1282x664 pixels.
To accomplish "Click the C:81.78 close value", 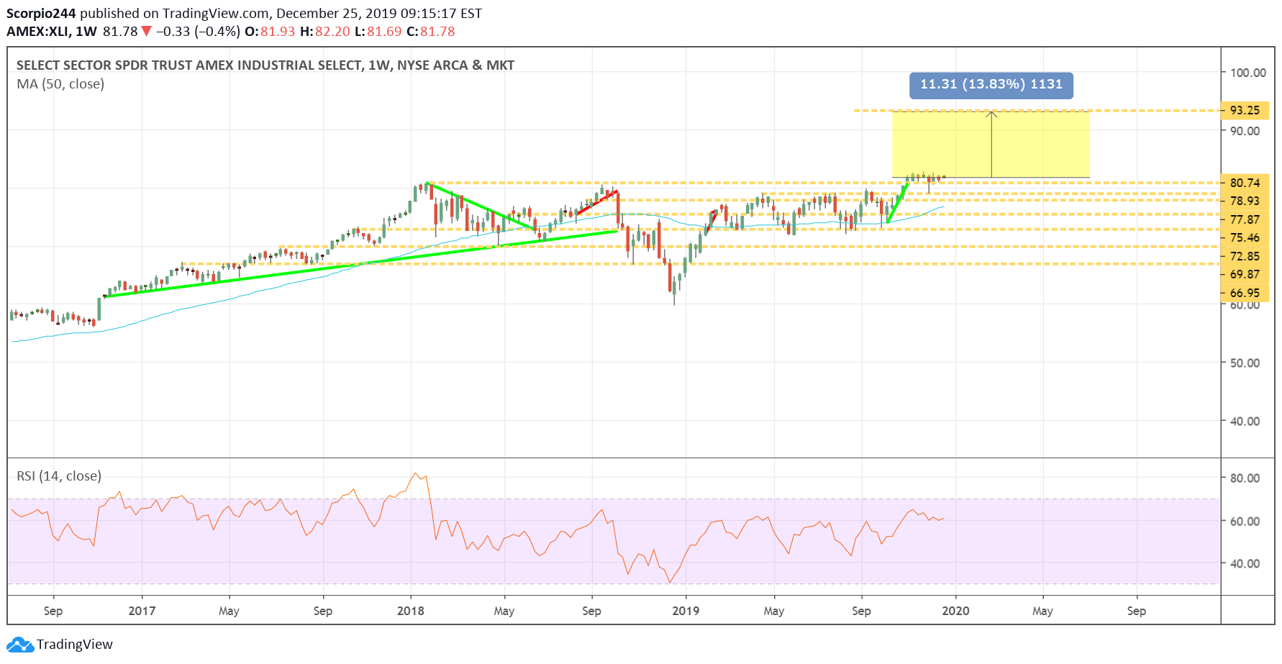I will 431,32.
